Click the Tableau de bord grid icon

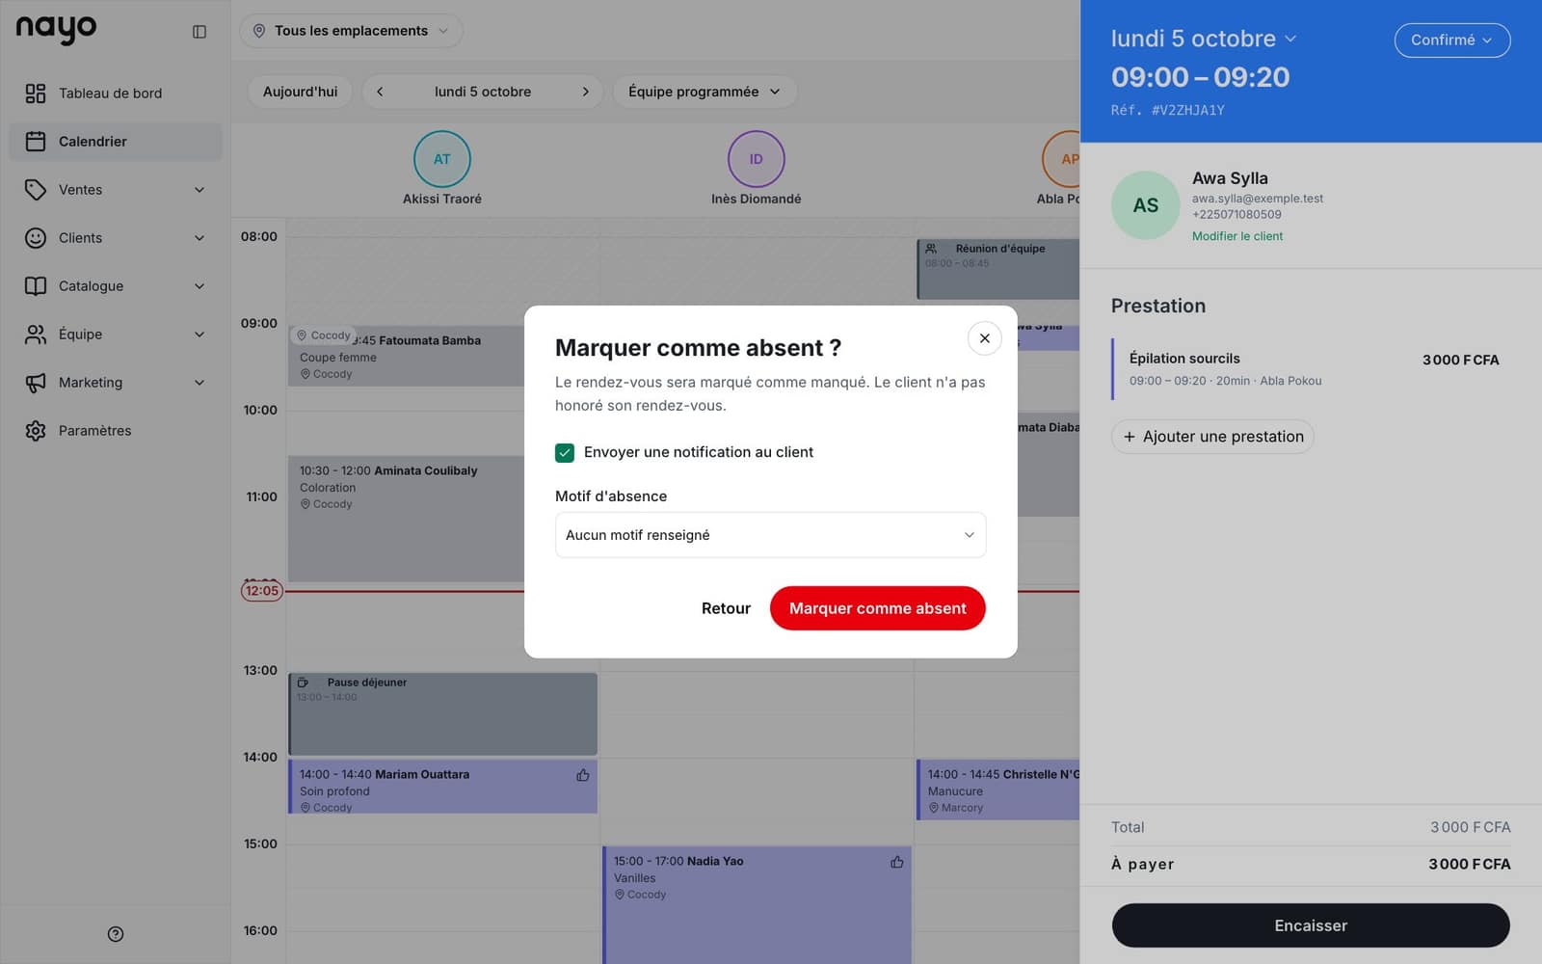[x=36, y=94]
